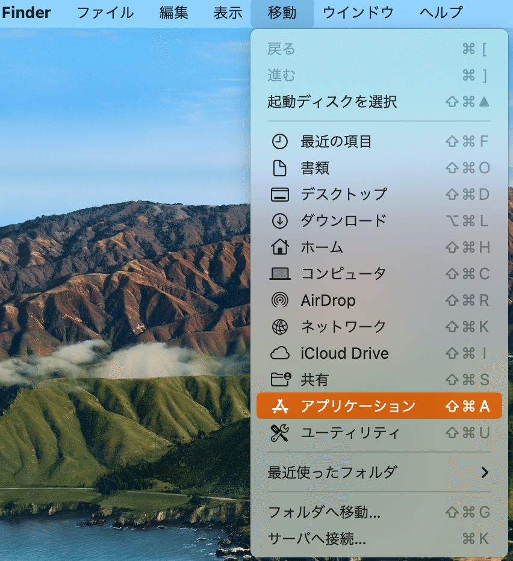Open the 編集 menu
Image resolution: width=513 pixels, height=561 pixels.
(x=173, y=13)
